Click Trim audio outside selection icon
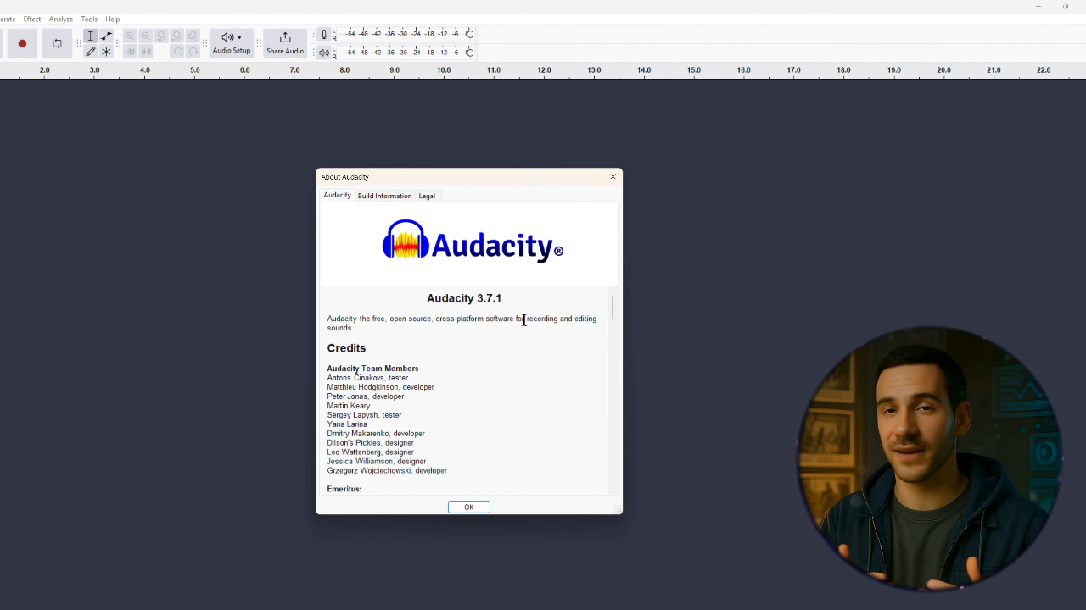1086x610 pixels. tap(130, 52)
